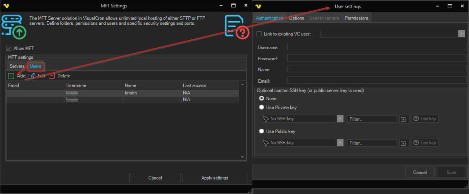Expand the Public key SSH key dropdown
Viewport: 469px width, 194px height.
pyautogui.click(x=340, y=143)
